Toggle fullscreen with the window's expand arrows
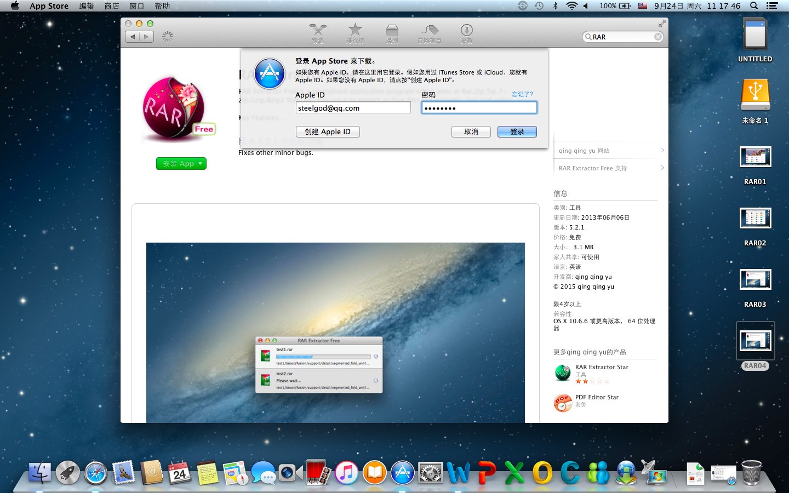This screenshot has width=789, height=493. tap(662, 24)
